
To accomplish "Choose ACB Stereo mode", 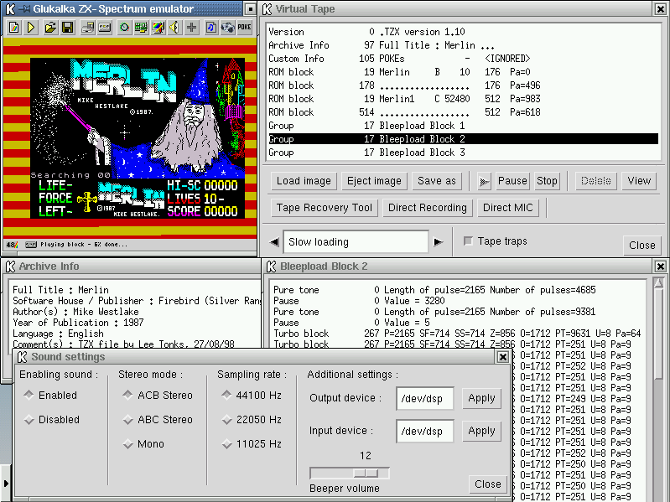I will (127, 396).
